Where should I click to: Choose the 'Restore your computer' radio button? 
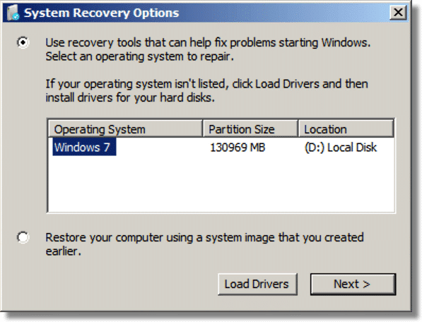point(23,237)
